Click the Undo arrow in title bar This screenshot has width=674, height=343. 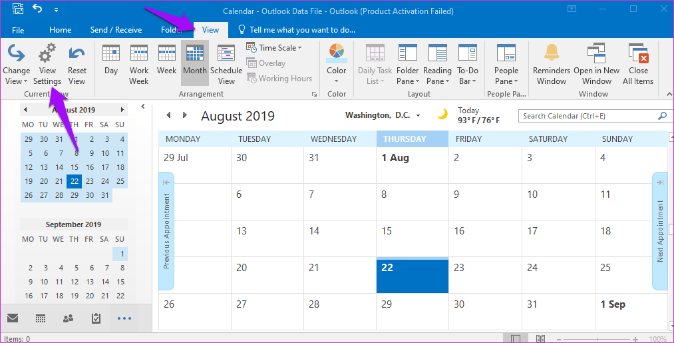click(x=37, y=9)
